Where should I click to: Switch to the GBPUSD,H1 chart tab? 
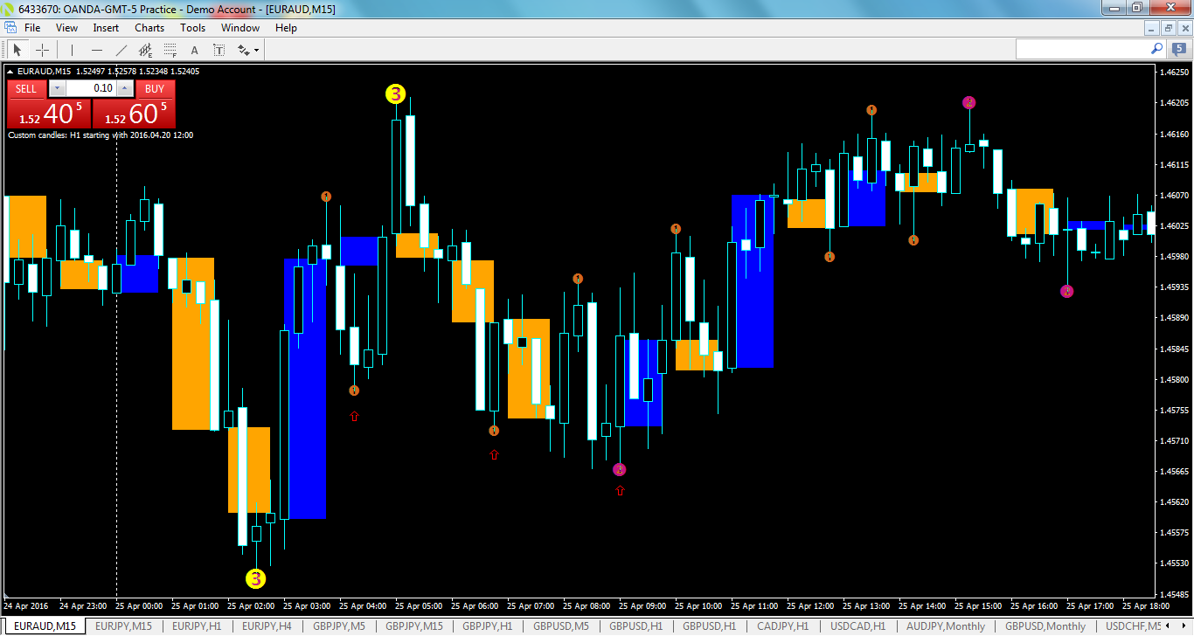pyautogui.click(x=637, y=626)
